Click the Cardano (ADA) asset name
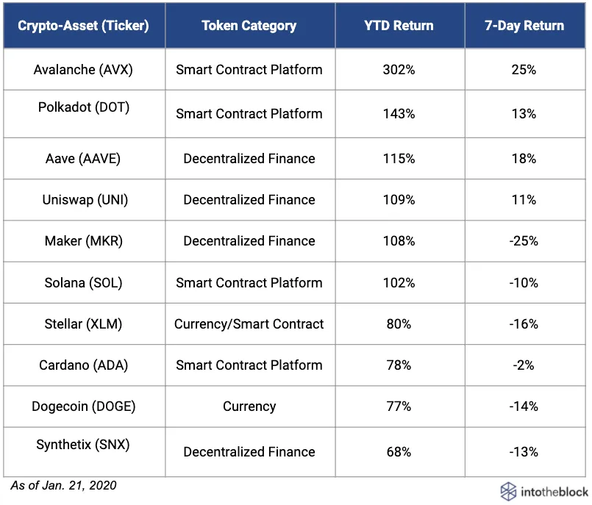The width and height of the screenshot is (592, 505). [83, 365]
